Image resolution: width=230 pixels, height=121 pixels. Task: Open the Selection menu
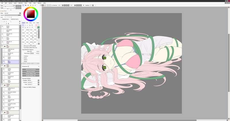(x=20, y=3)
